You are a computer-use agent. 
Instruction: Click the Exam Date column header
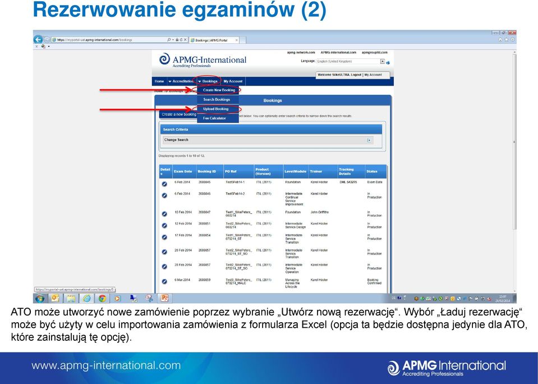pyautogui.click(x=183, y=171)
